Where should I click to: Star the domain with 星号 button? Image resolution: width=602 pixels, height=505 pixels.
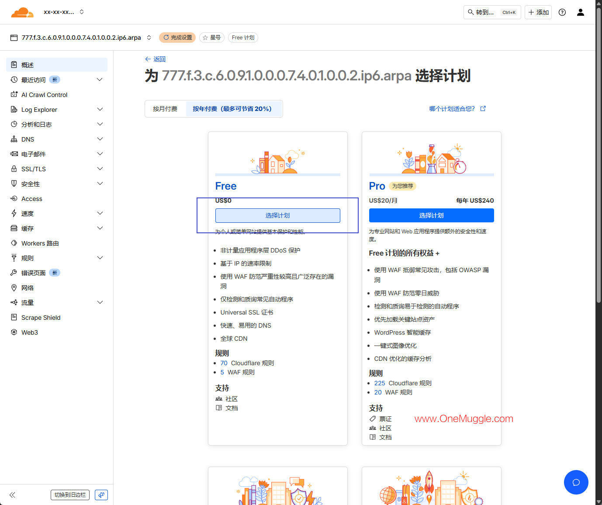coord(212,38)
